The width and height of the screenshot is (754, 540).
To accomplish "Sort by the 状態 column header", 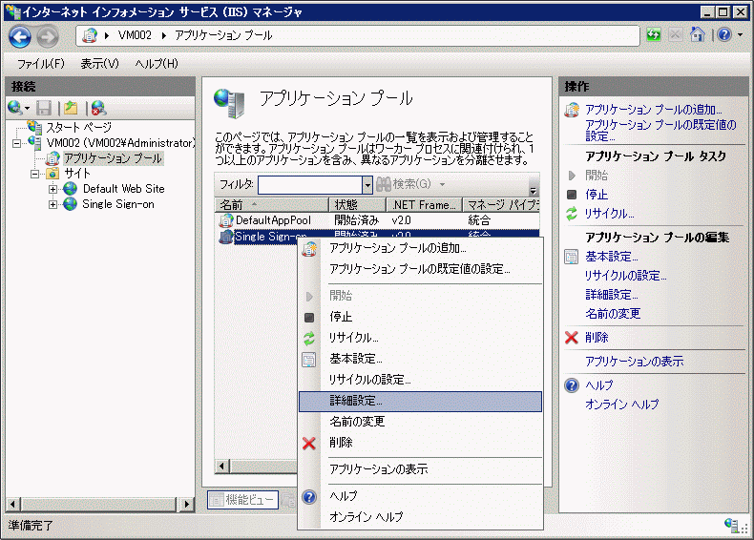I will coord(357,205).
